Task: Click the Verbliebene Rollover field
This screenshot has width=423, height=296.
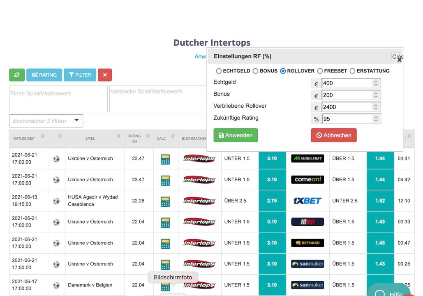Action: click(x=347, y=107)
